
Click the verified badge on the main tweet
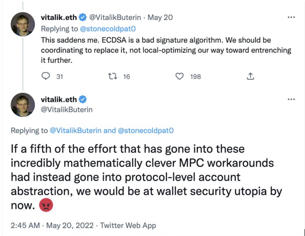(82, 100)
